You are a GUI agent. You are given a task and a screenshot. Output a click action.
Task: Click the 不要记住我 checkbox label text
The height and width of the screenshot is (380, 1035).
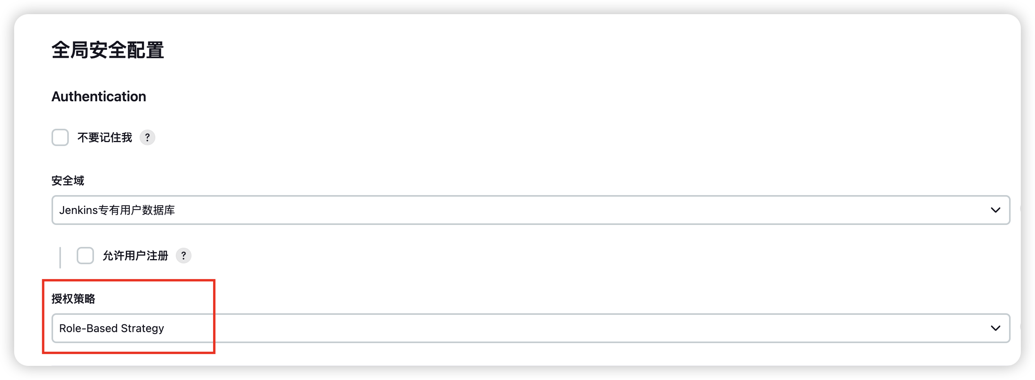[105, 138]
